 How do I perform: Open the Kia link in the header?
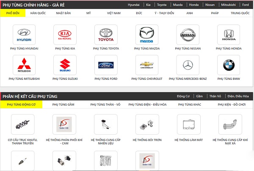click(148, 5)
